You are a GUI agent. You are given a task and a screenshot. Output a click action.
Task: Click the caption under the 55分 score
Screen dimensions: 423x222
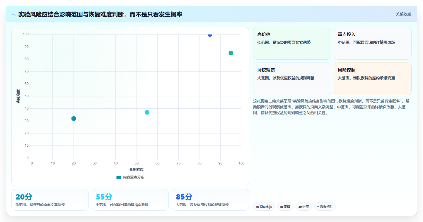tap(122, 205)
